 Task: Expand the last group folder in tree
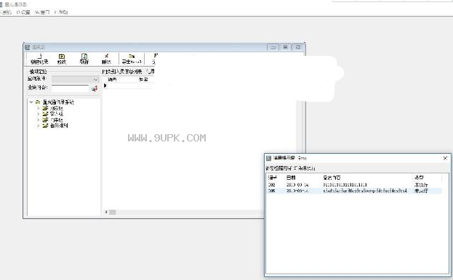pos(38,125)
